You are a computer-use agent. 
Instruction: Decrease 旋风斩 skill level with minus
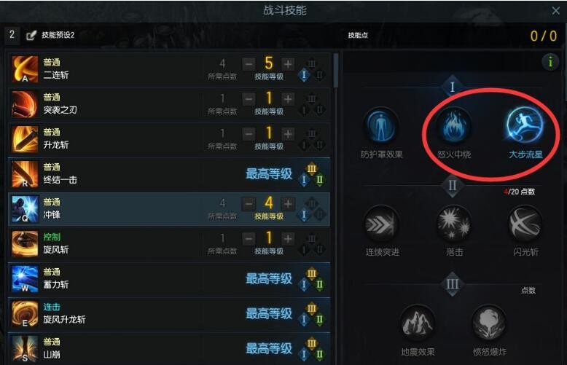[x=249, y=239]
